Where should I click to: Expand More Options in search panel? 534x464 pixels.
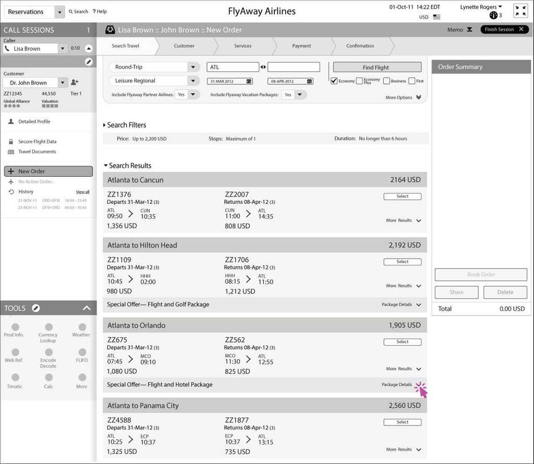coord(418,97)
